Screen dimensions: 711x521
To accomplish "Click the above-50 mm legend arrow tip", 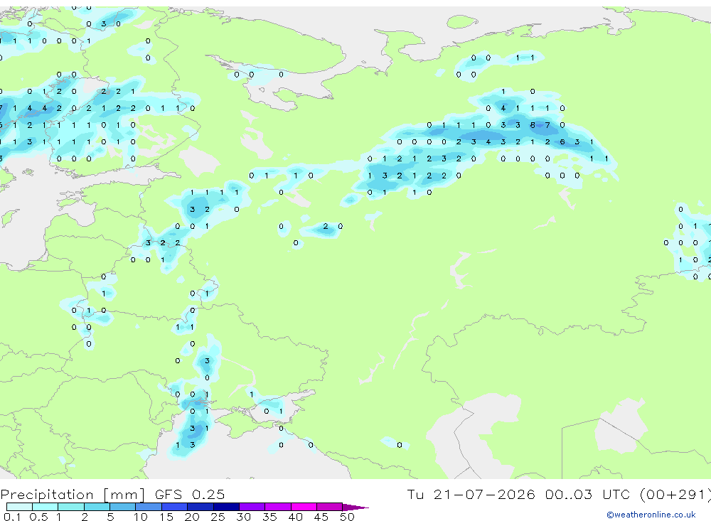I will tap(355, 507).
